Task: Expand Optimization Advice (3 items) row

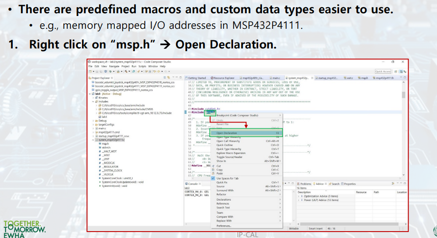Action: [x=299, y=196]
